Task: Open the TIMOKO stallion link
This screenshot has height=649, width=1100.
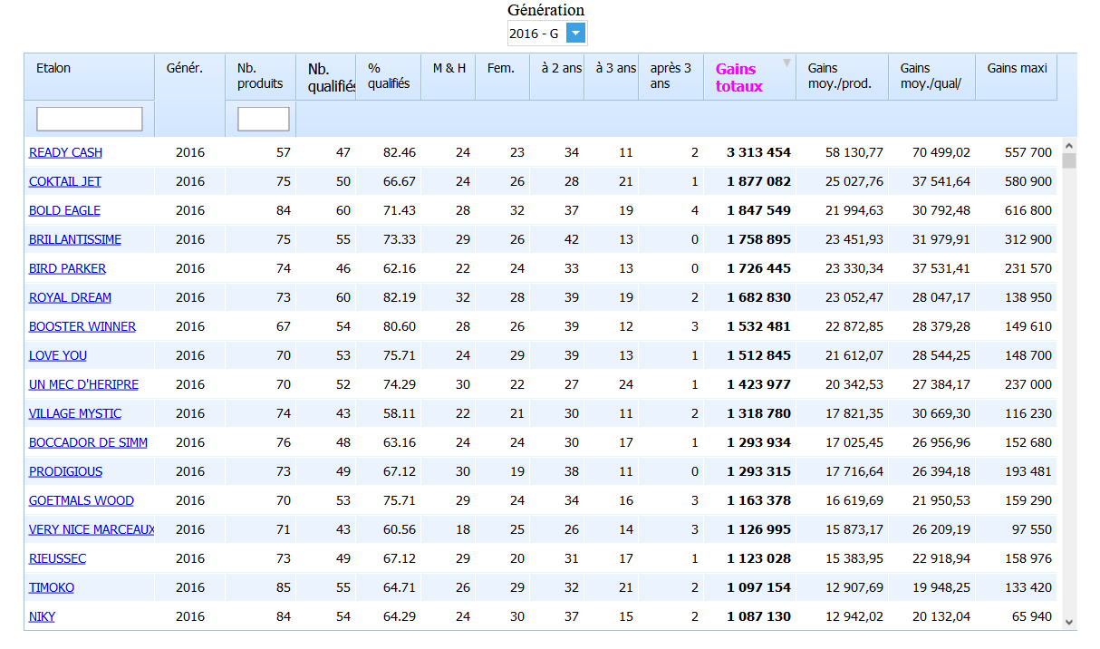Action: (52, 587)
